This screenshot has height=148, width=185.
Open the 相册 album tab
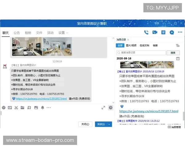pos(28,33)
